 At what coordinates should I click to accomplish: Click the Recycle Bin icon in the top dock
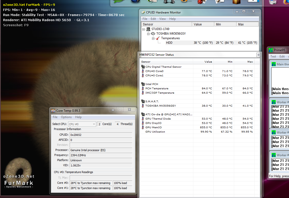click(272, 2)
